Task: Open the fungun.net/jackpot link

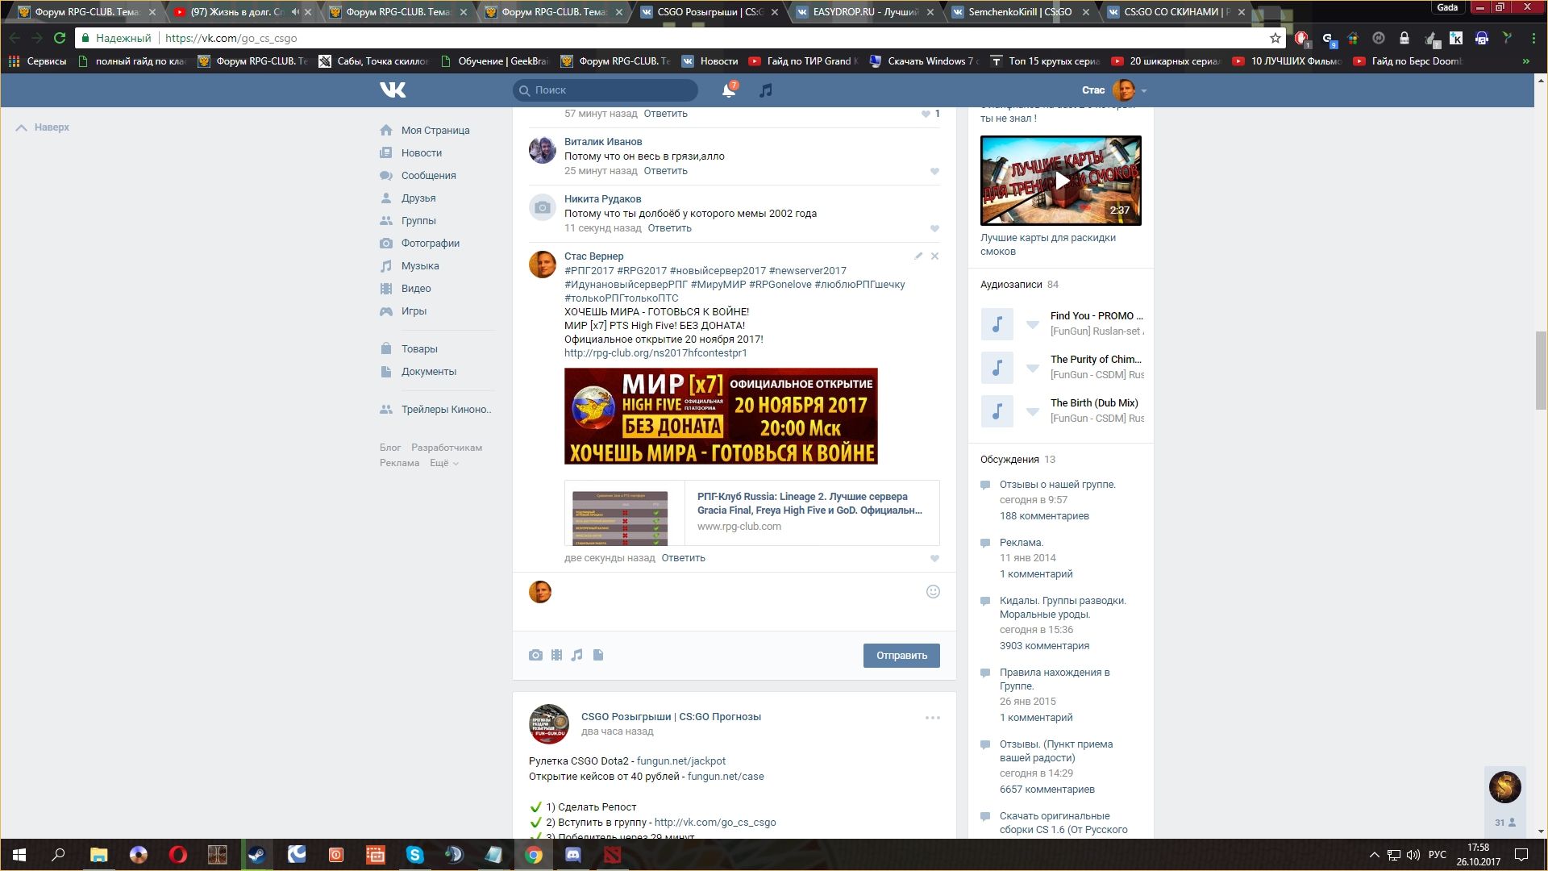Action: (x=680, y=761)
